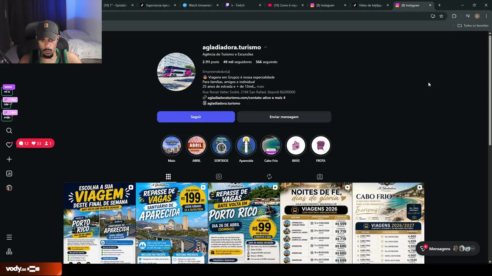Switch to the Reels tab icon
The image size is (492, 276).
pyautogui.click(x=219, y=176)
